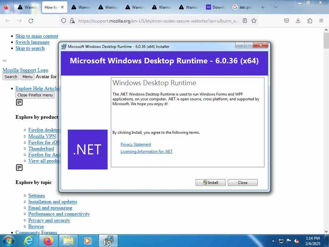Image resolution: width=329 pixels, height=247 pixels.
Task: Open Installation and updates link
Action: click(x=53, y=202)
